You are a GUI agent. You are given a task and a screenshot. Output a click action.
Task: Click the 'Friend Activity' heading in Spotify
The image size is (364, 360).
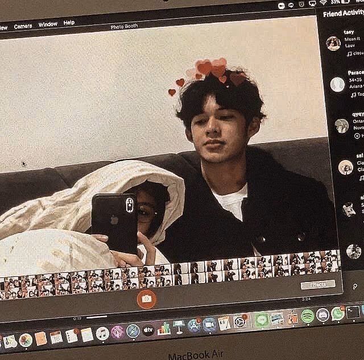(344, 13)
